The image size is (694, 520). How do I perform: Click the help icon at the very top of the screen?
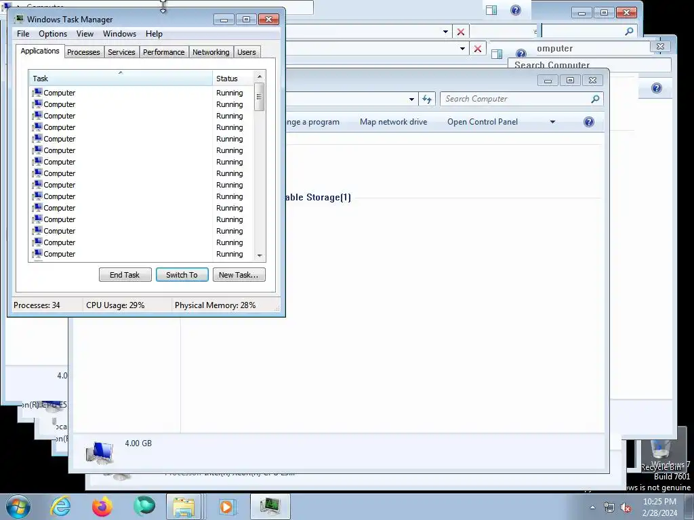pos(516,10)
